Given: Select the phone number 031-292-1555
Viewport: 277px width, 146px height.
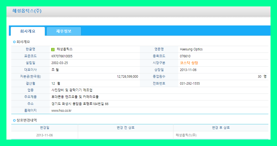Looking at the screenshot, I should click(x=190, y=83).
